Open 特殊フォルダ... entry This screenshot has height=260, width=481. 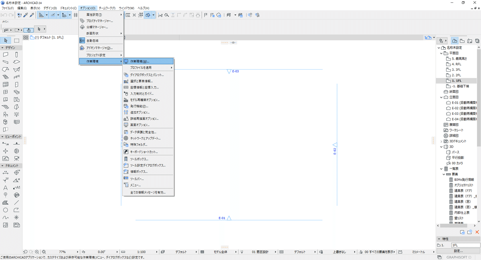[x=148, y=144]
